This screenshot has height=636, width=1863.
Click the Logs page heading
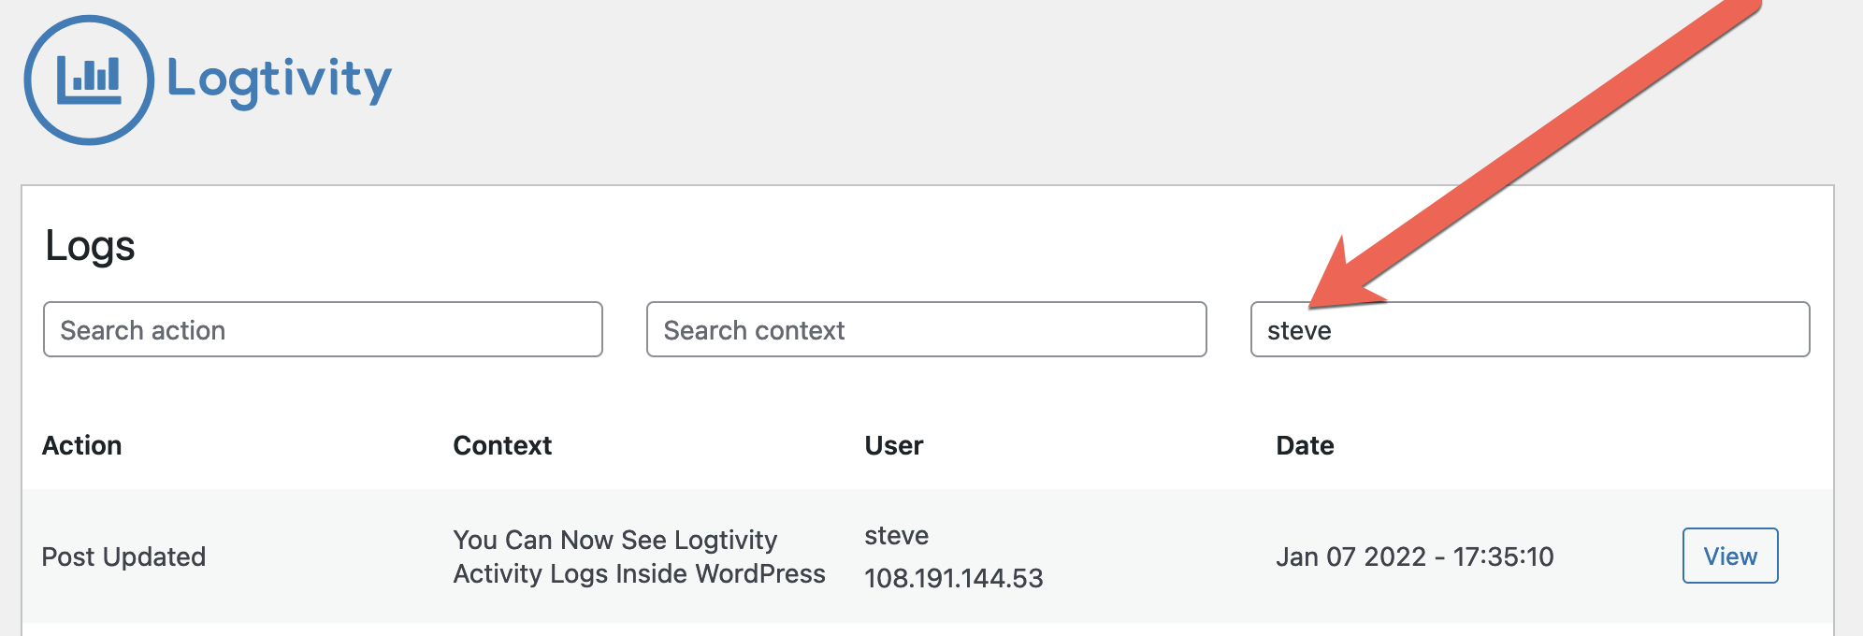(x=90, y=248)
